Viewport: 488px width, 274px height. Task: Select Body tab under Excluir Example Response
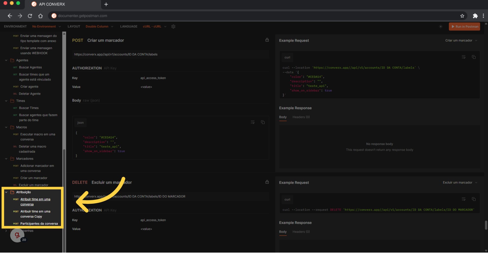[283, 232]
